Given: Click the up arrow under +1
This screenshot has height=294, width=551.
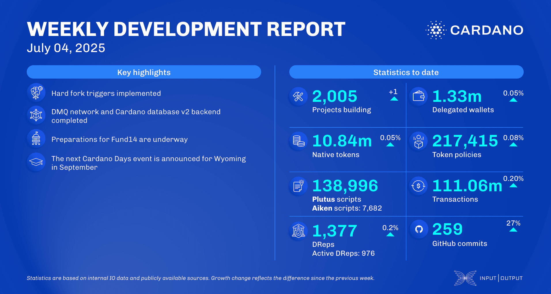Looking at the screenshot, I should pos(394,99).
